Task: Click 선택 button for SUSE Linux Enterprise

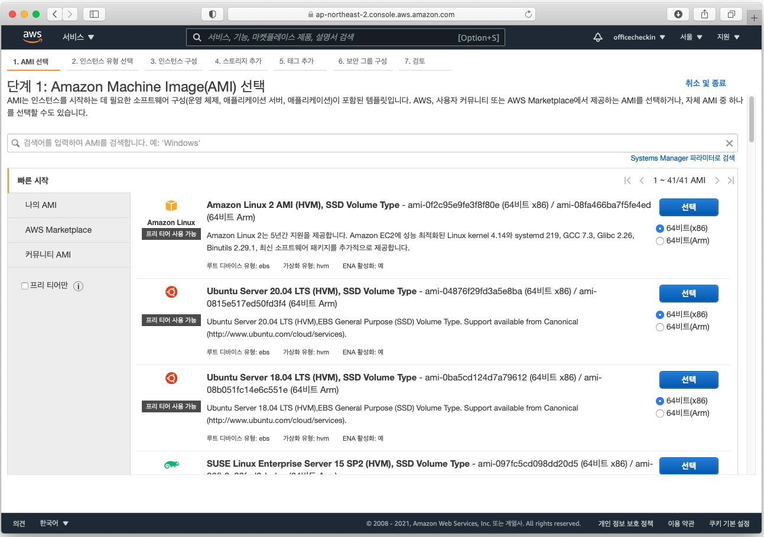Action: click(688, 466)
